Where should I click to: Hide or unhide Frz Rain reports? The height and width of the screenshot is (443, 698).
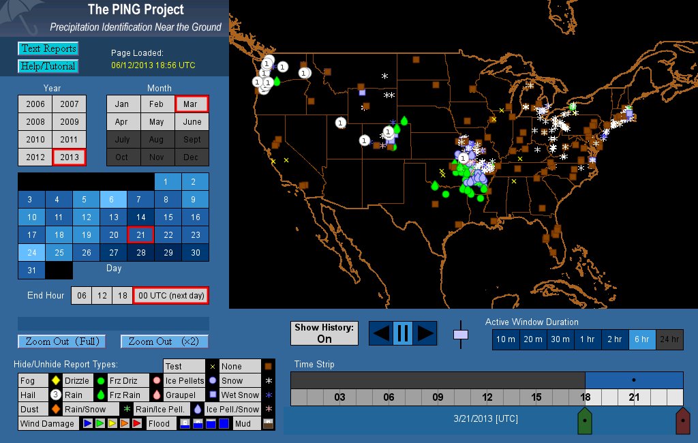[x=125, y=395]
